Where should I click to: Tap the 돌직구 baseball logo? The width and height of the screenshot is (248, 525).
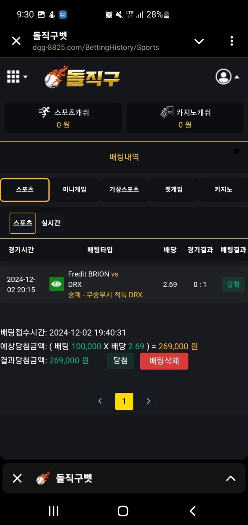tap(82, 77)
